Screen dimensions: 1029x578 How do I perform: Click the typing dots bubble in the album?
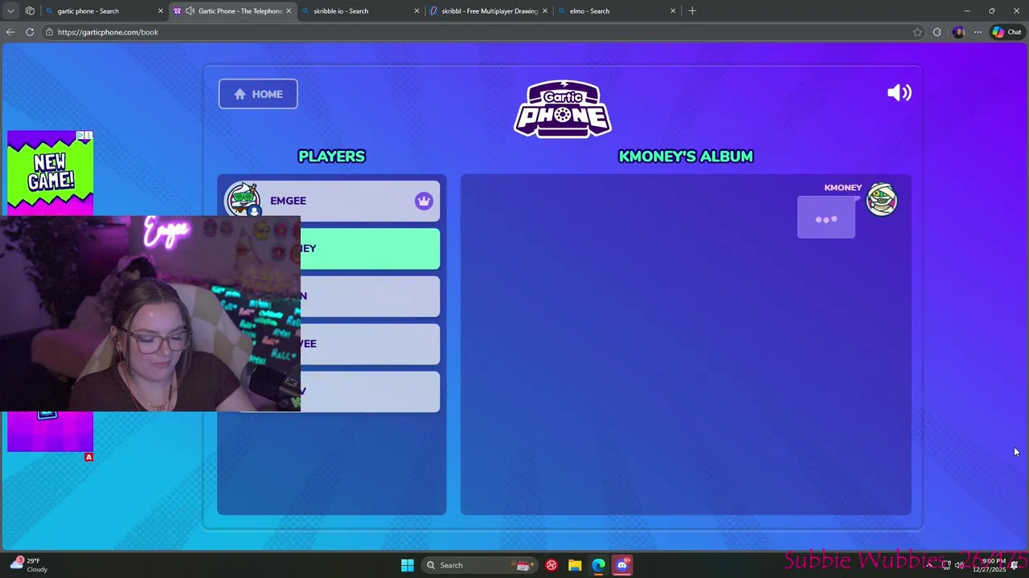826,218
